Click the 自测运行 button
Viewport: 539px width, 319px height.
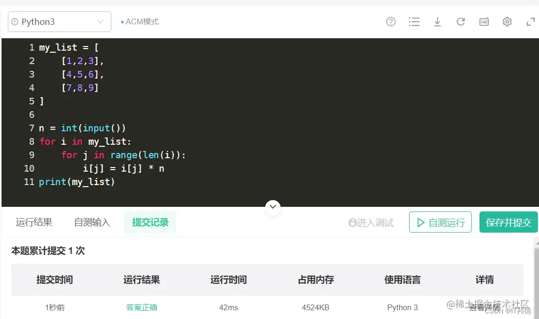coord(440,222)
